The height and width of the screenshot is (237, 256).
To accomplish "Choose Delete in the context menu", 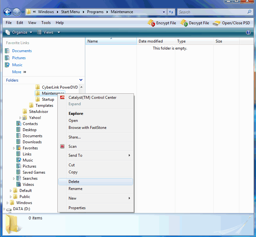I will point(96,182).
